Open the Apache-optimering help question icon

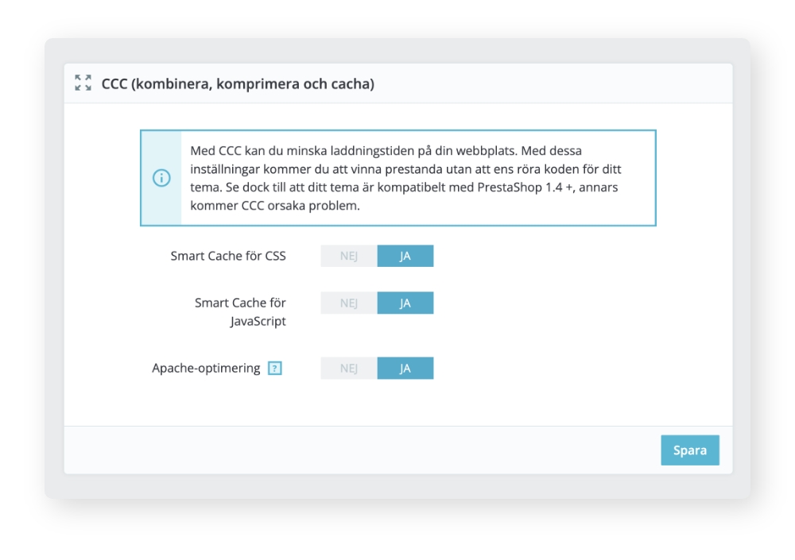point(275,368)
